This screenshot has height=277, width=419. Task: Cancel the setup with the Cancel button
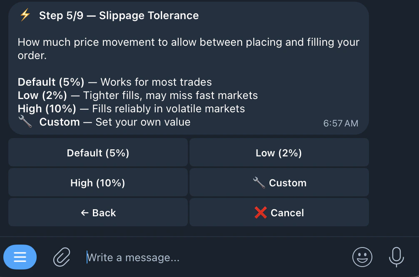coord(279,213)
